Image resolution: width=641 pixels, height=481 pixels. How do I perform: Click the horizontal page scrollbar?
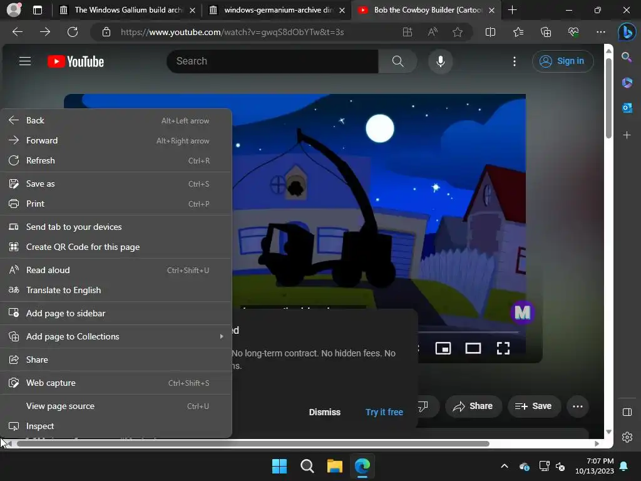pyautogui.click(x=253, y=444)
